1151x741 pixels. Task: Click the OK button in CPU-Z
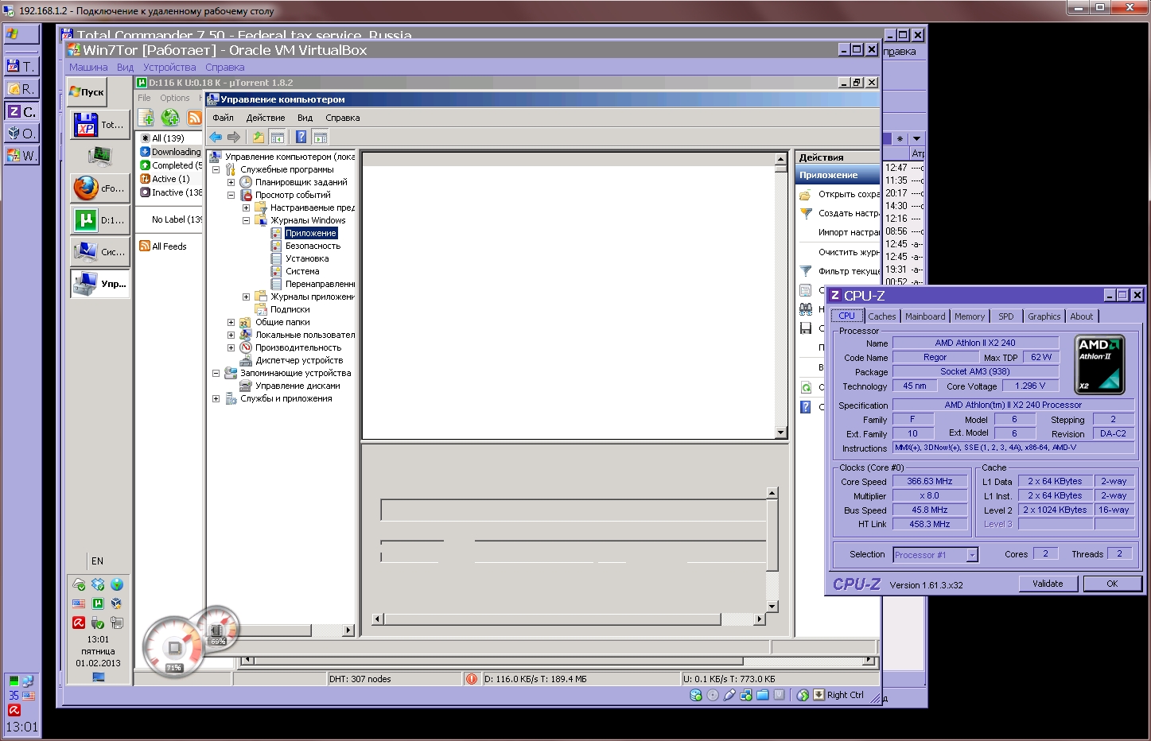pos(1111,584)
